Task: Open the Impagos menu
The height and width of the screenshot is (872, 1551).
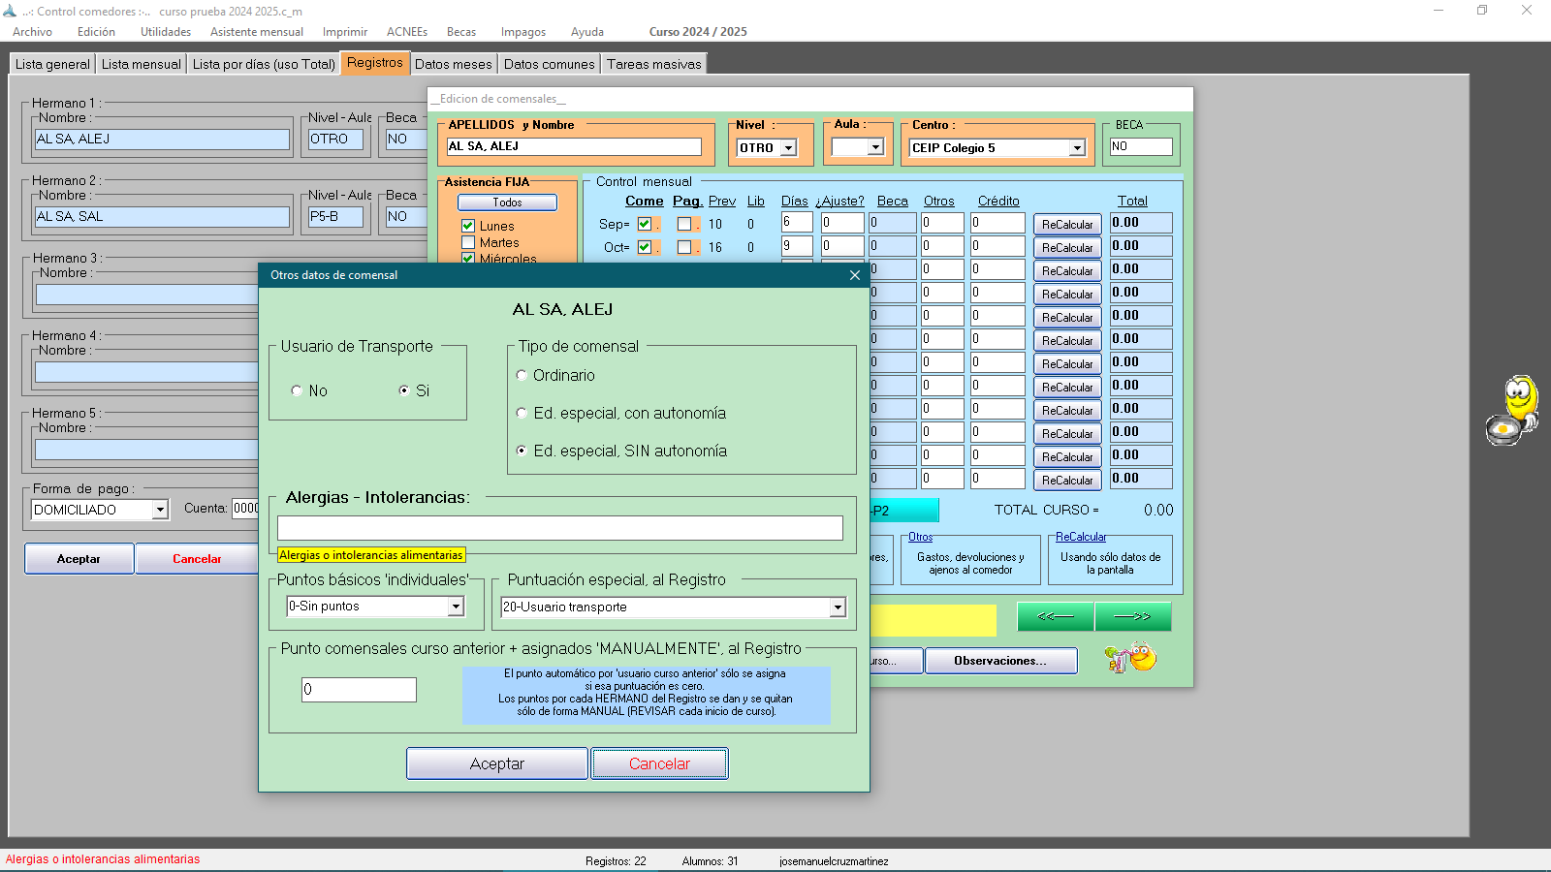Action: point(523,32)
